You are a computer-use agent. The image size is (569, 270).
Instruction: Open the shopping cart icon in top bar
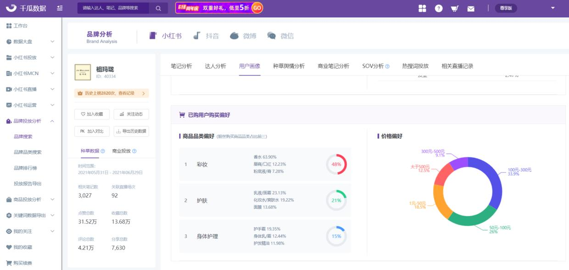click(455, 8)
